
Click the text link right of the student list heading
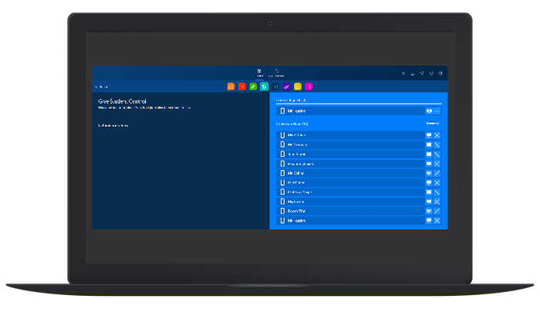click(x=434, y=124)
